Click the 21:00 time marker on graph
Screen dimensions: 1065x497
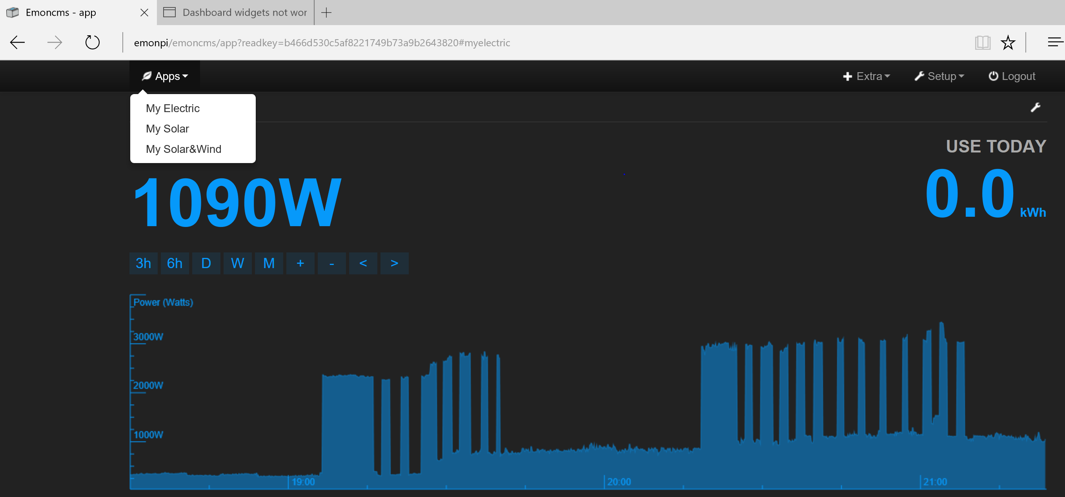click(x=935, y=482)
